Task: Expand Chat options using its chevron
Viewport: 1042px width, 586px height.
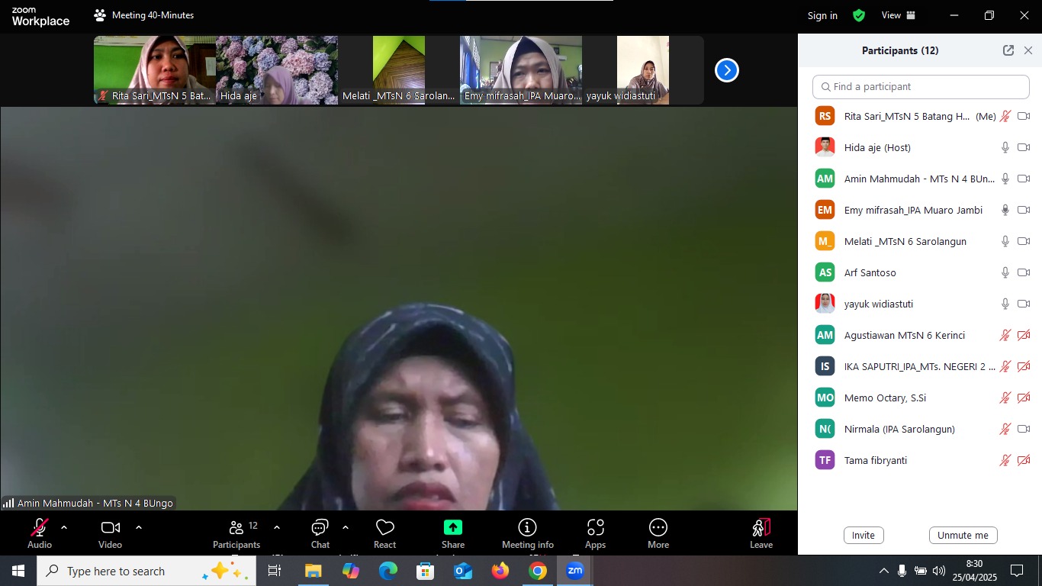Action: (x=346, y=526)
